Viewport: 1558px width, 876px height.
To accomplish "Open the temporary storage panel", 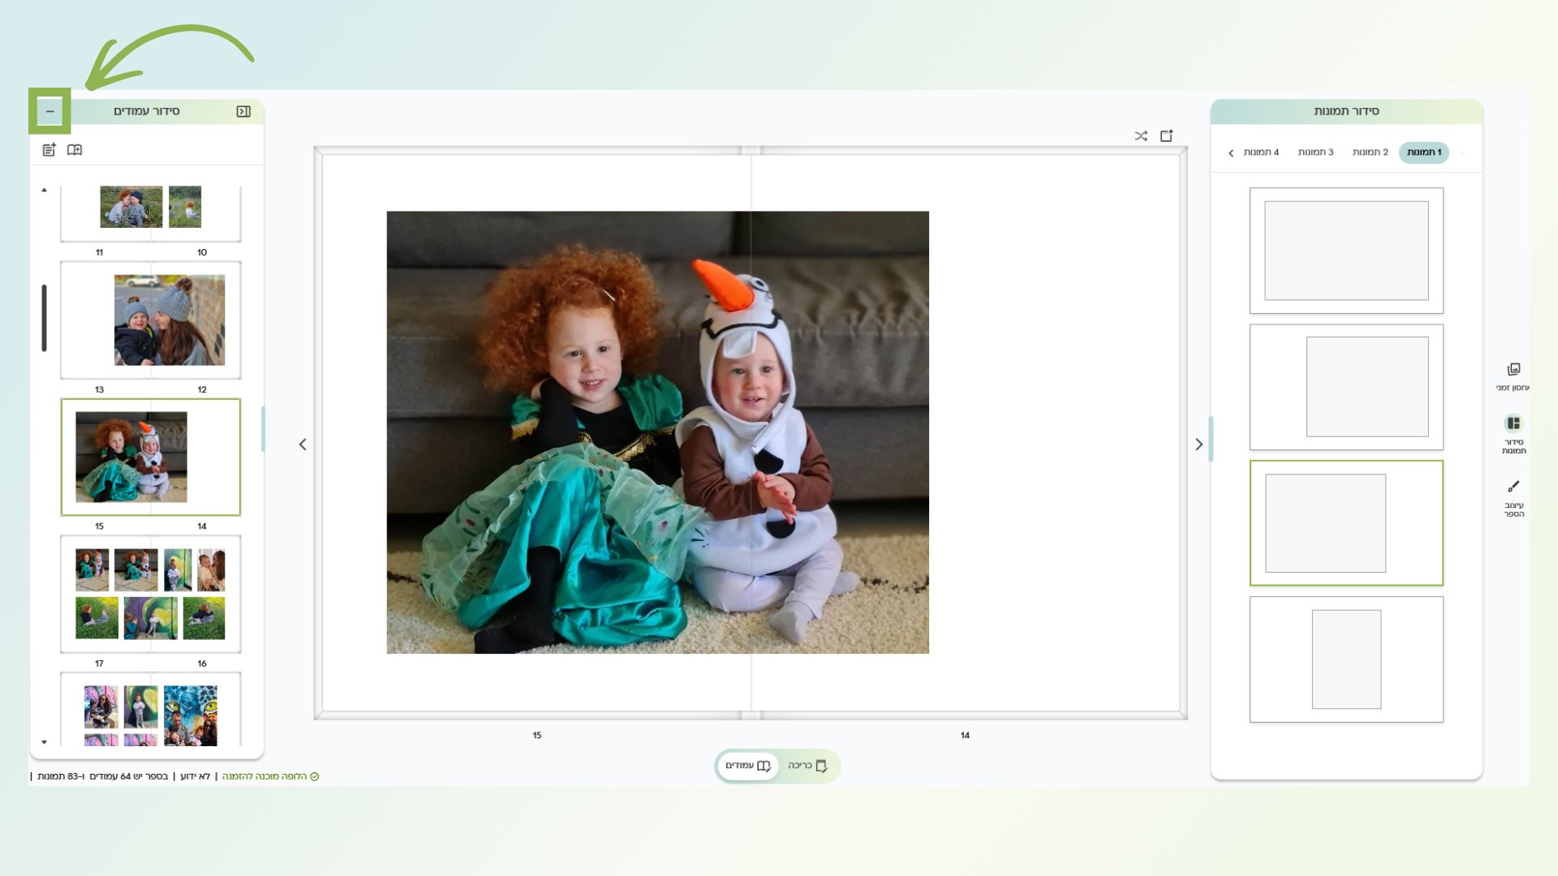I will click(1513, 377).
